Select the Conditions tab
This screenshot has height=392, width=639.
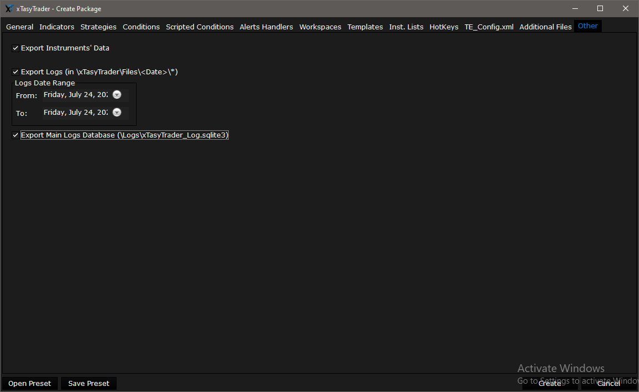point(141,27)
